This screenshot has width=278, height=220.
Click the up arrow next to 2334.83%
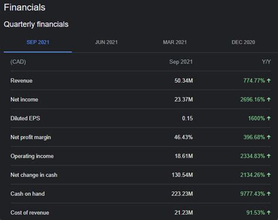point(269,156)
